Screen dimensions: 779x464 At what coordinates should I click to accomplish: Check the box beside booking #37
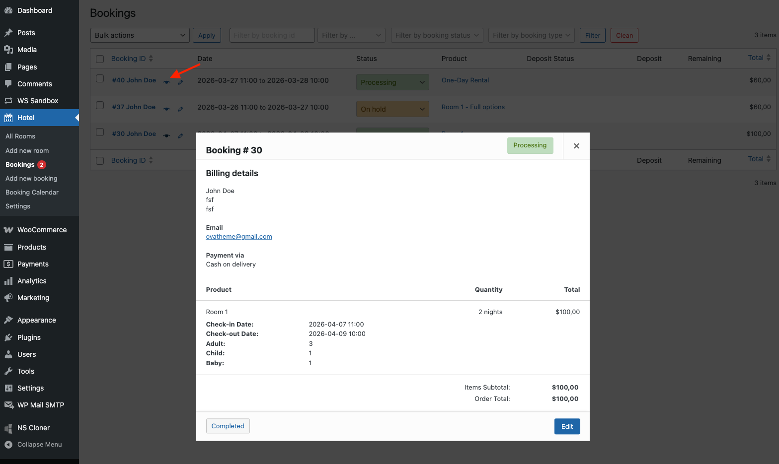100,106
